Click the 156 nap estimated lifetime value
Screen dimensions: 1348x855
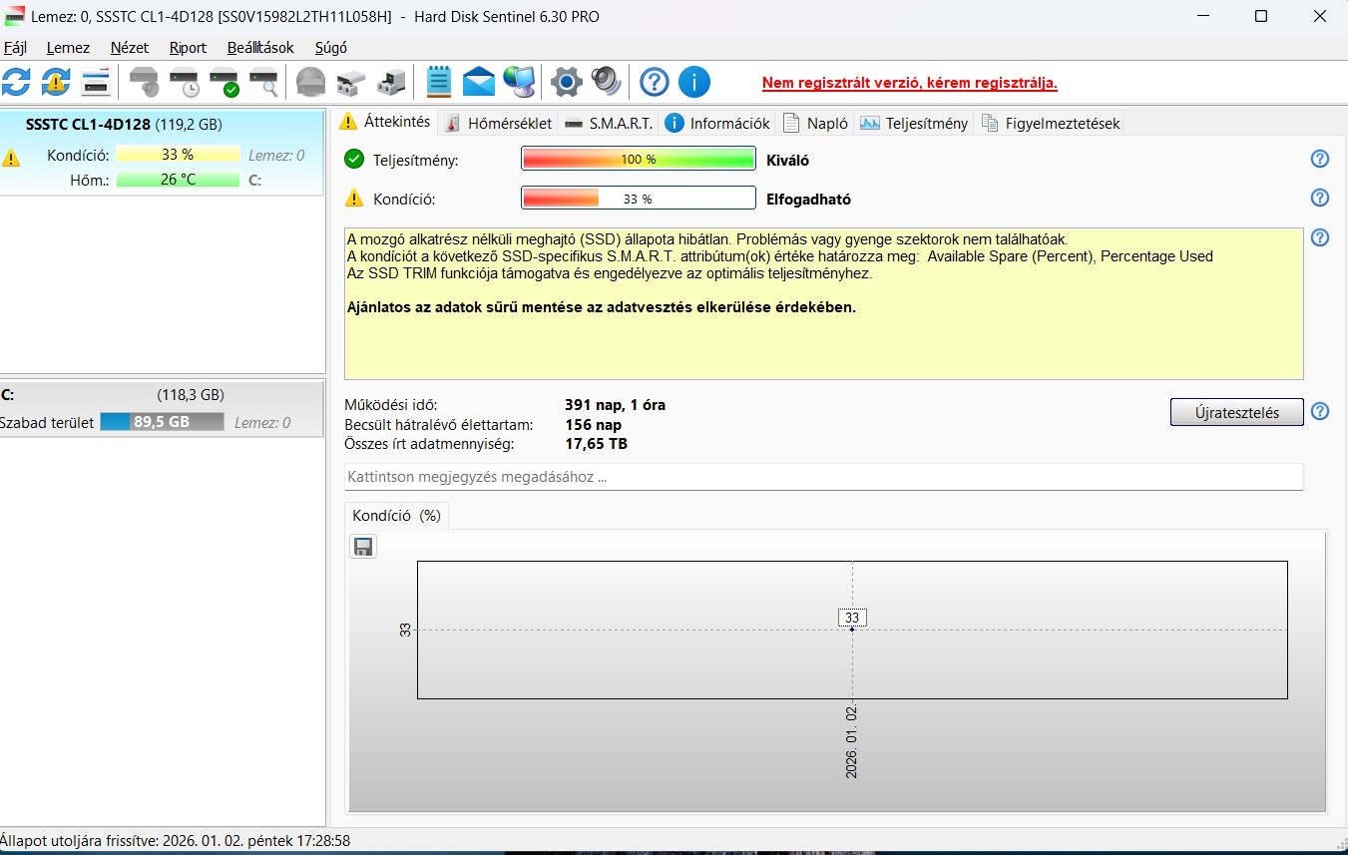pos(593,425)
